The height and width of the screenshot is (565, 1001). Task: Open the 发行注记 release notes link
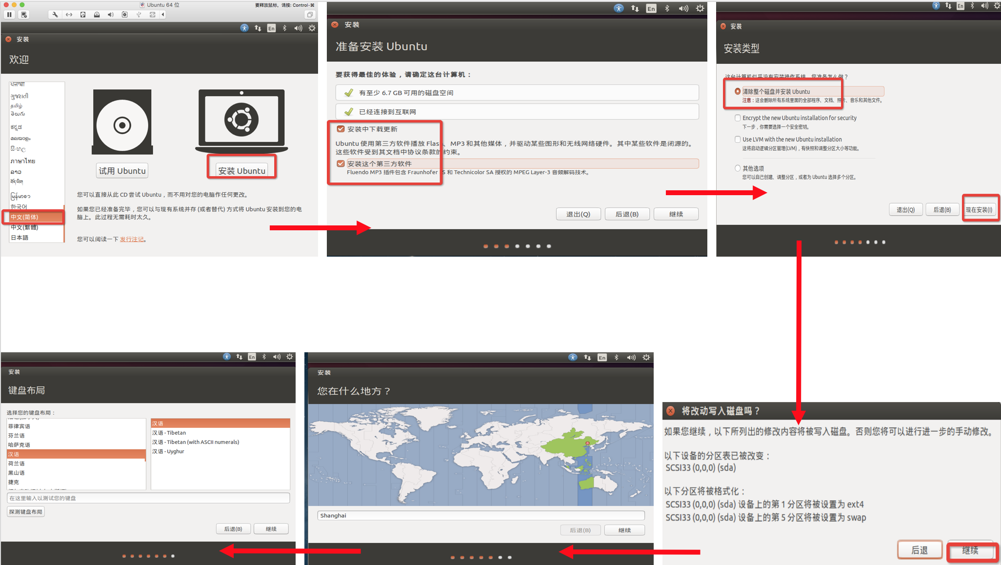pyautogui.click(x=132, y=239)
